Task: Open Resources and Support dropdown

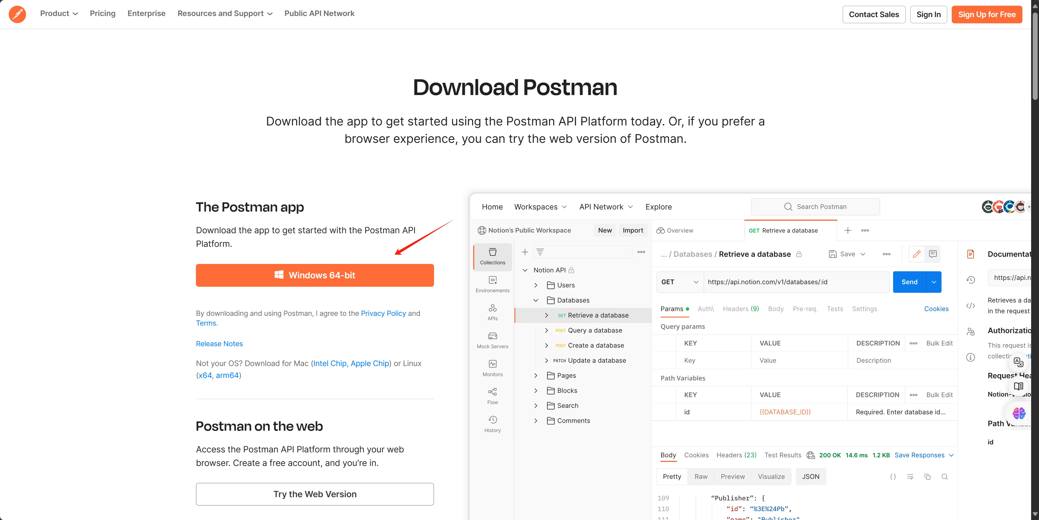Action: click(x=225, y=13)
